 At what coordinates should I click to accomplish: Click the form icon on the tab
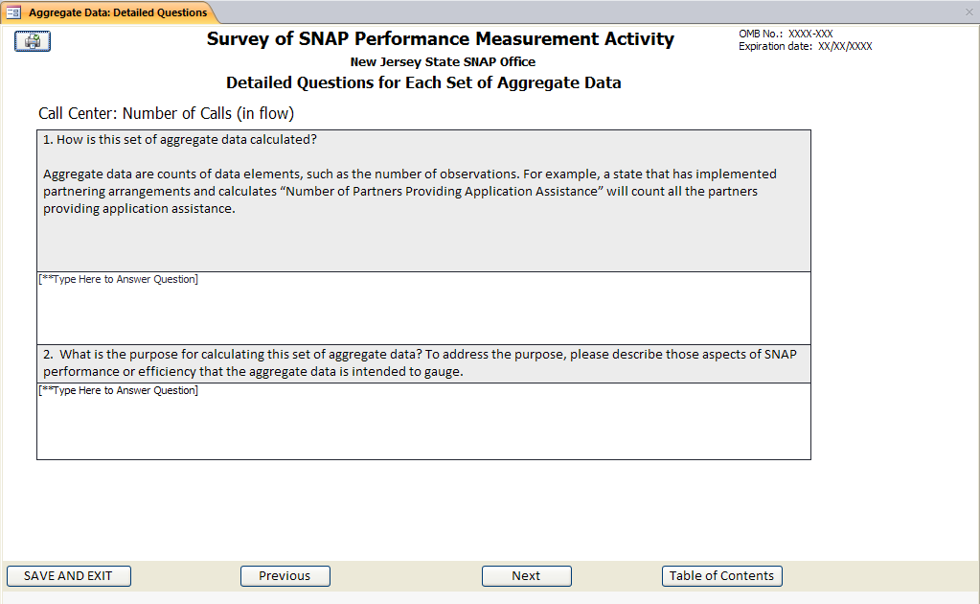[13, 12]
